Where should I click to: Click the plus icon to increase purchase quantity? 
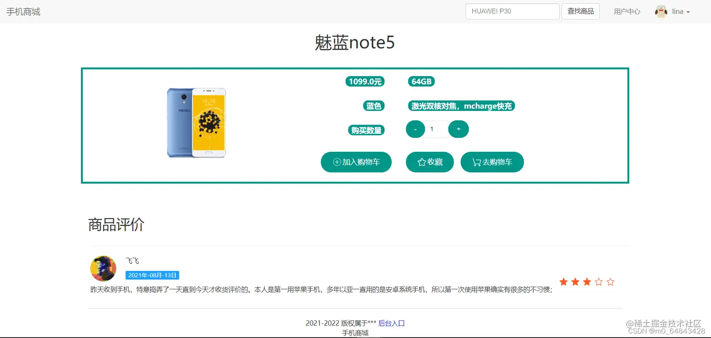click(x=458, y=129)
